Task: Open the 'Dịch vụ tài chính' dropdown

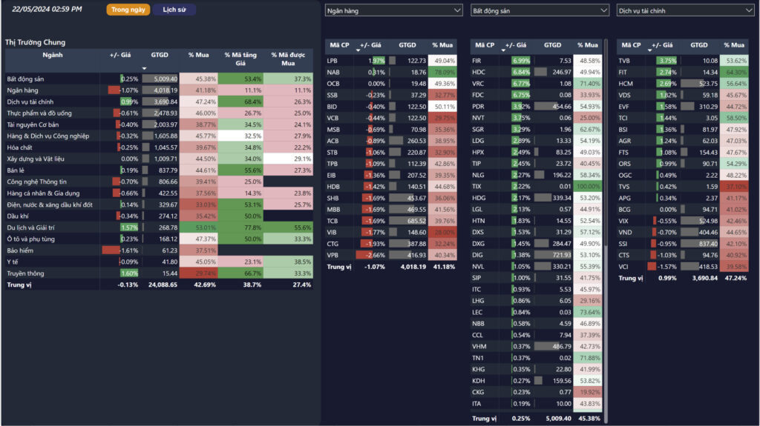Action: point(684,10)
